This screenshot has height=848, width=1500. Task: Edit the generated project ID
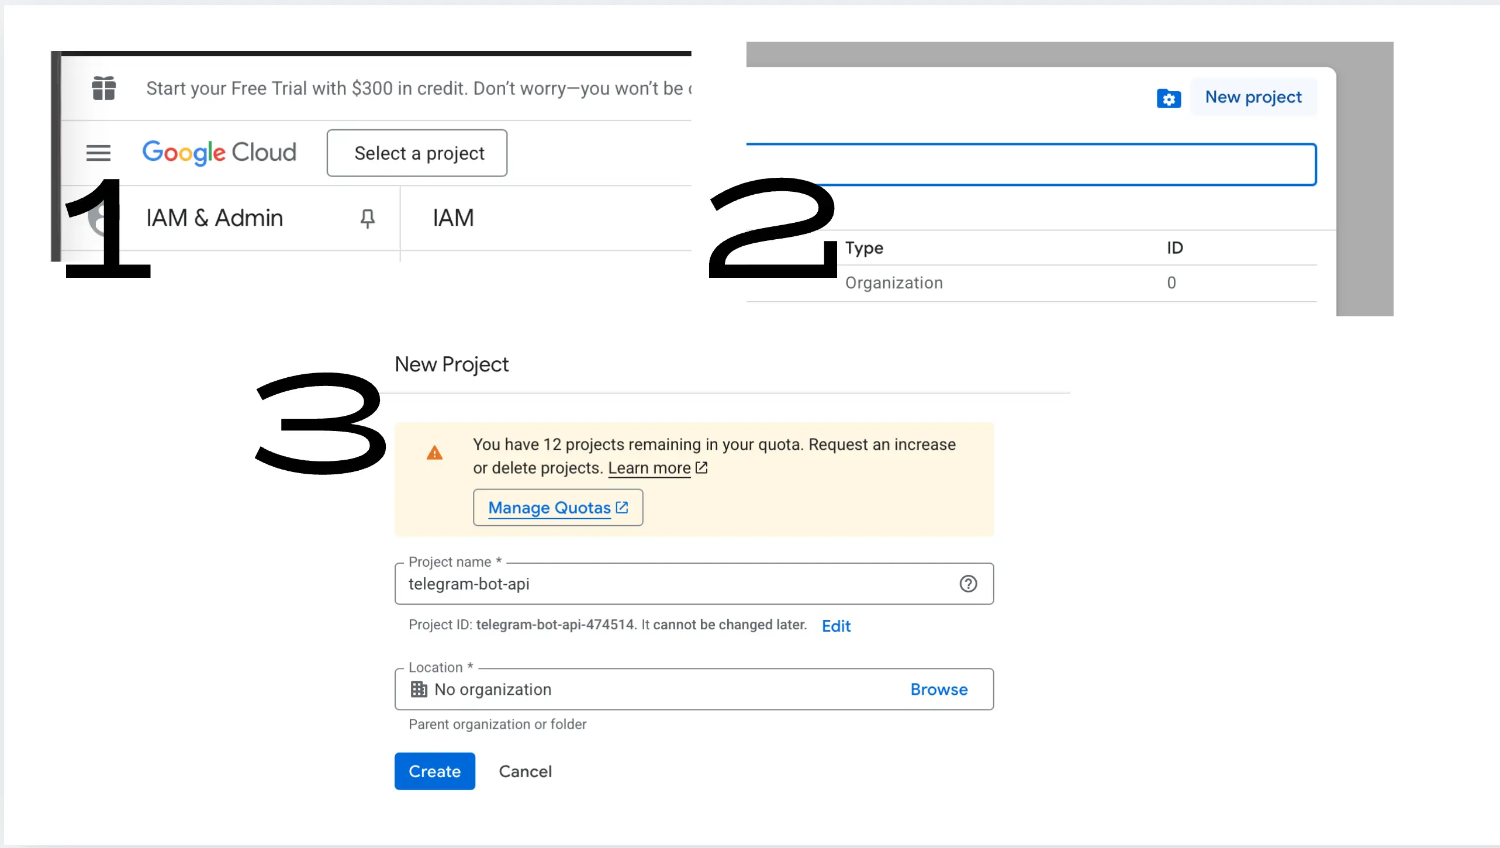pyautogui.click(x=836, y=626)
